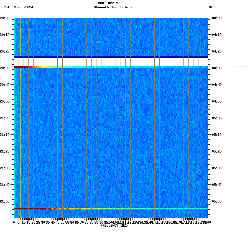250x240 pixels.
Task: Click the FREQUENCY (HZ) axis label
Action: (x=114, y=225)
